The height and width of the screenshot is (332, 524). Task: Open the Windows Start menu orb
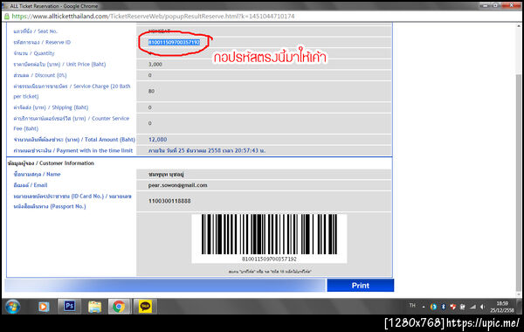[13, 307]
